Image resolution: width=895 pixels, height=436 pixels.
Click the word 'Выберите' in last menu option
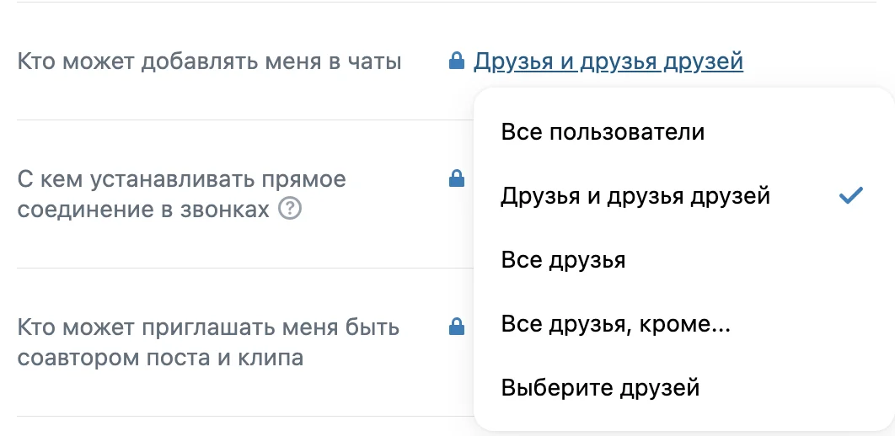[x=548, y=389]
